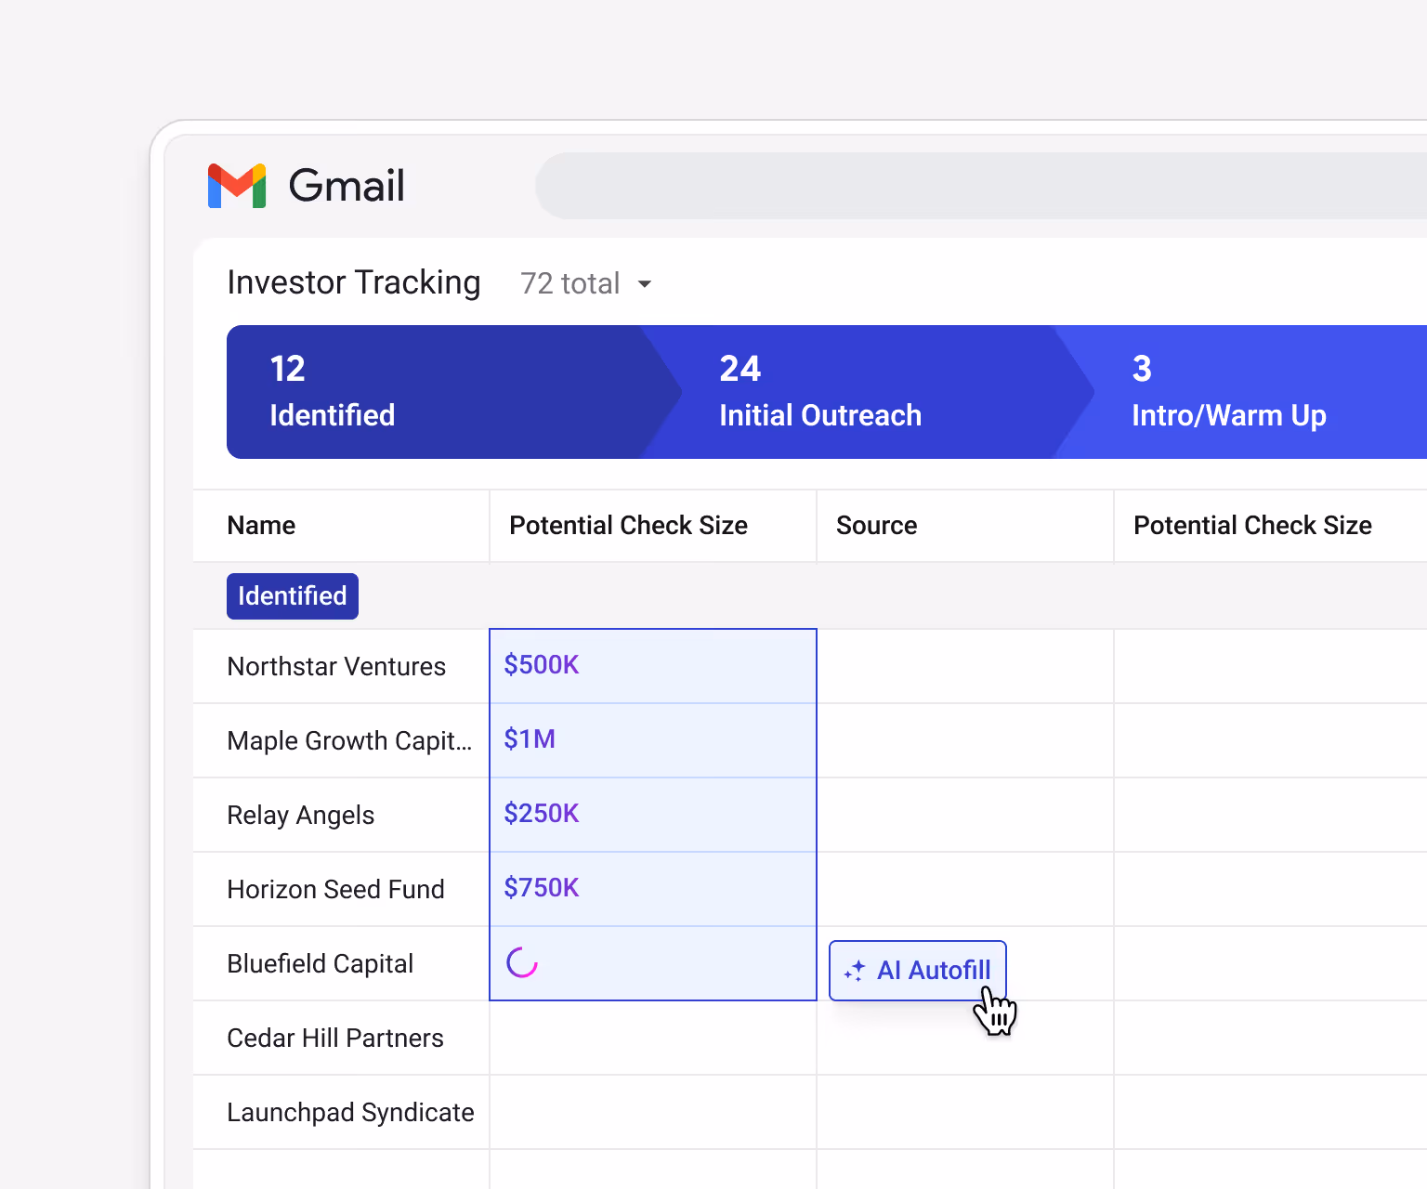Viewport: 1427px width, 1189px height.
Task: Click the Gmail search bar
Action: pyautogui.click(x=981, y=186)
